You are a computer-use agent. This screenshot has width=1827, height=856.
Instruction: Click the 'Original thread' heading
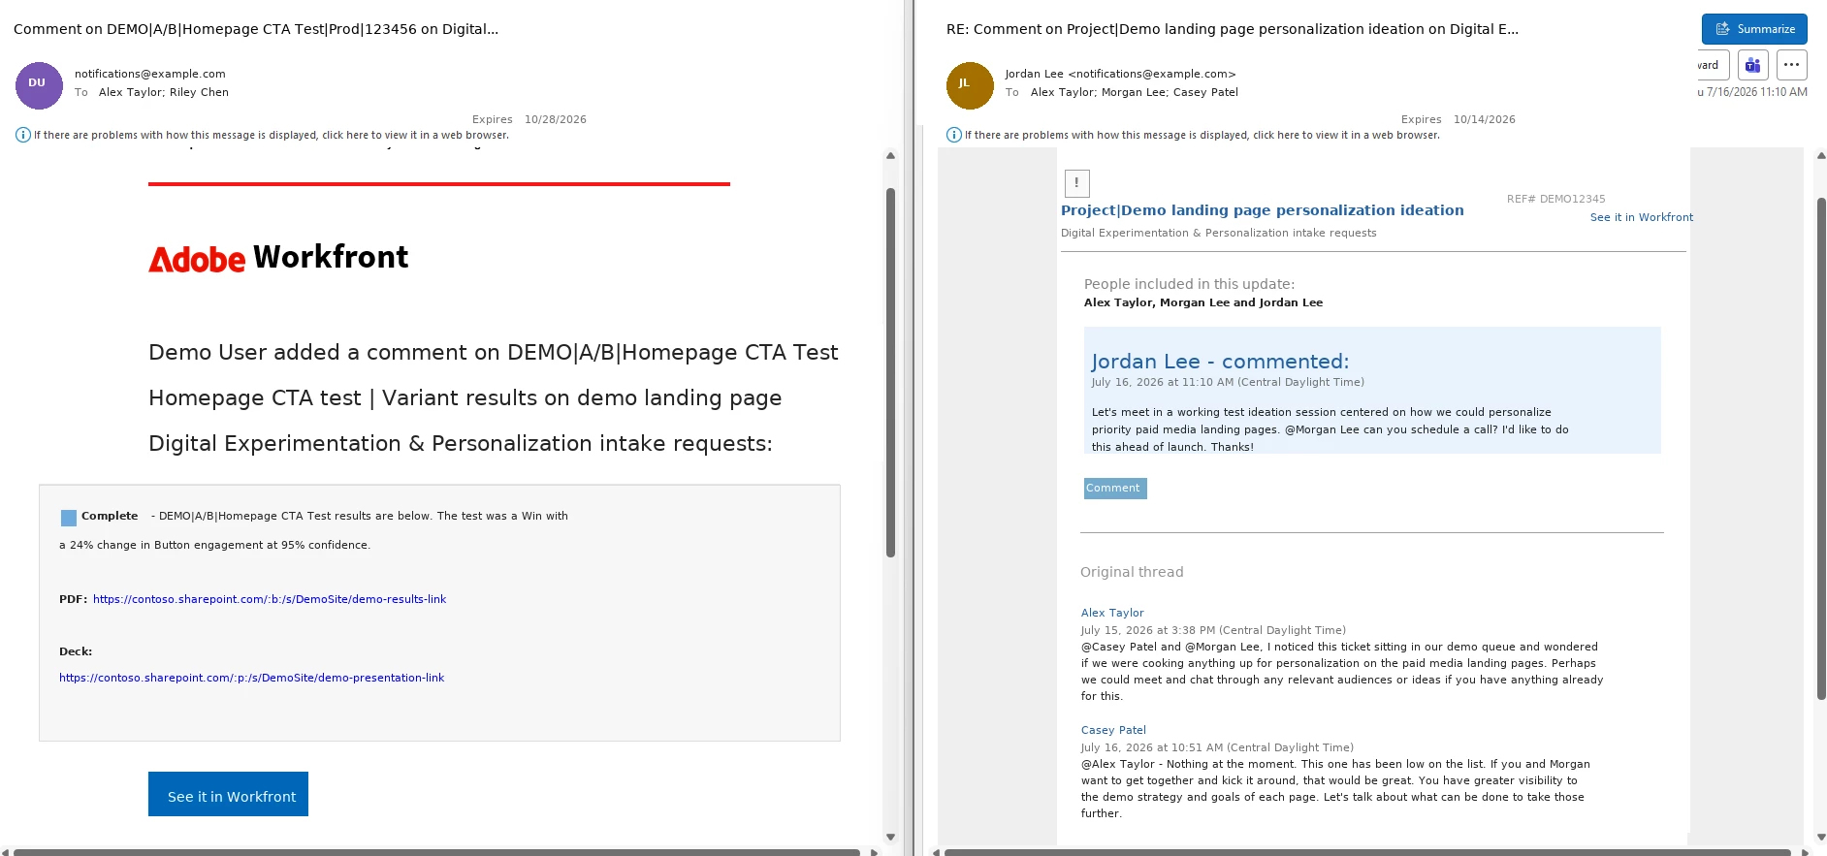1132,572
